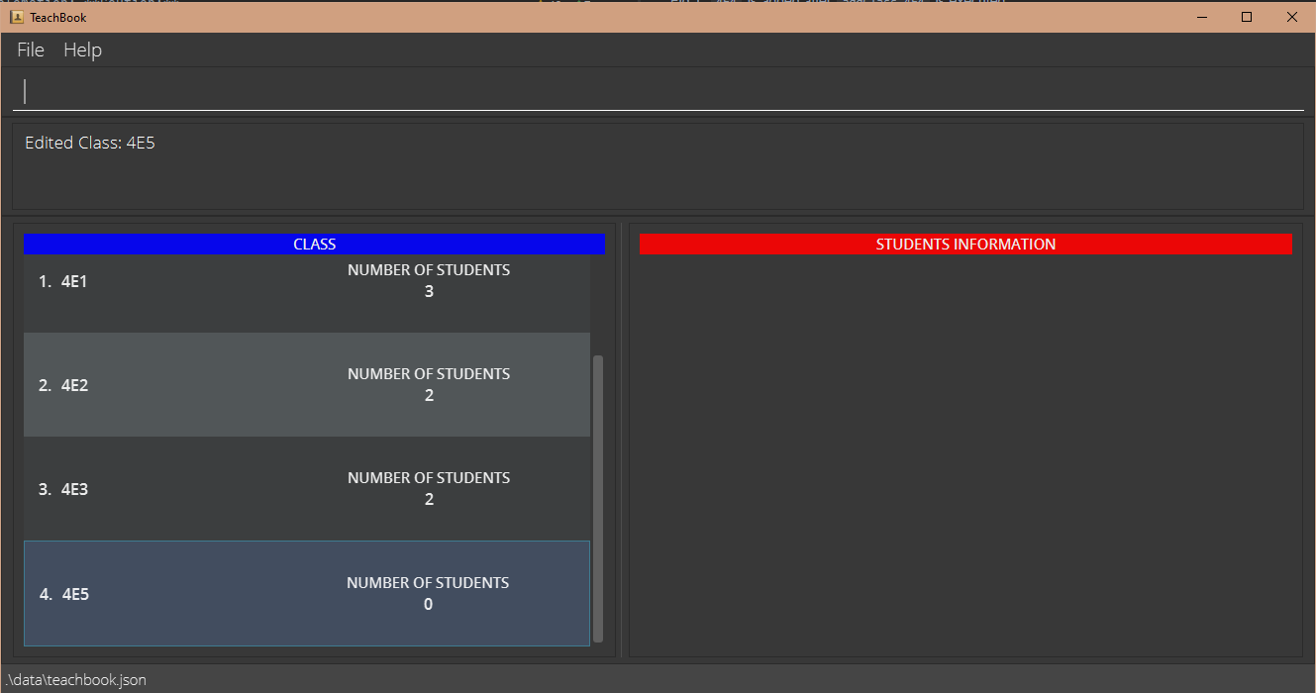Click the Edited Class: 4E5 label
Image resolution: width=1316 pixels, height=693 pixels.
point(89,142)
